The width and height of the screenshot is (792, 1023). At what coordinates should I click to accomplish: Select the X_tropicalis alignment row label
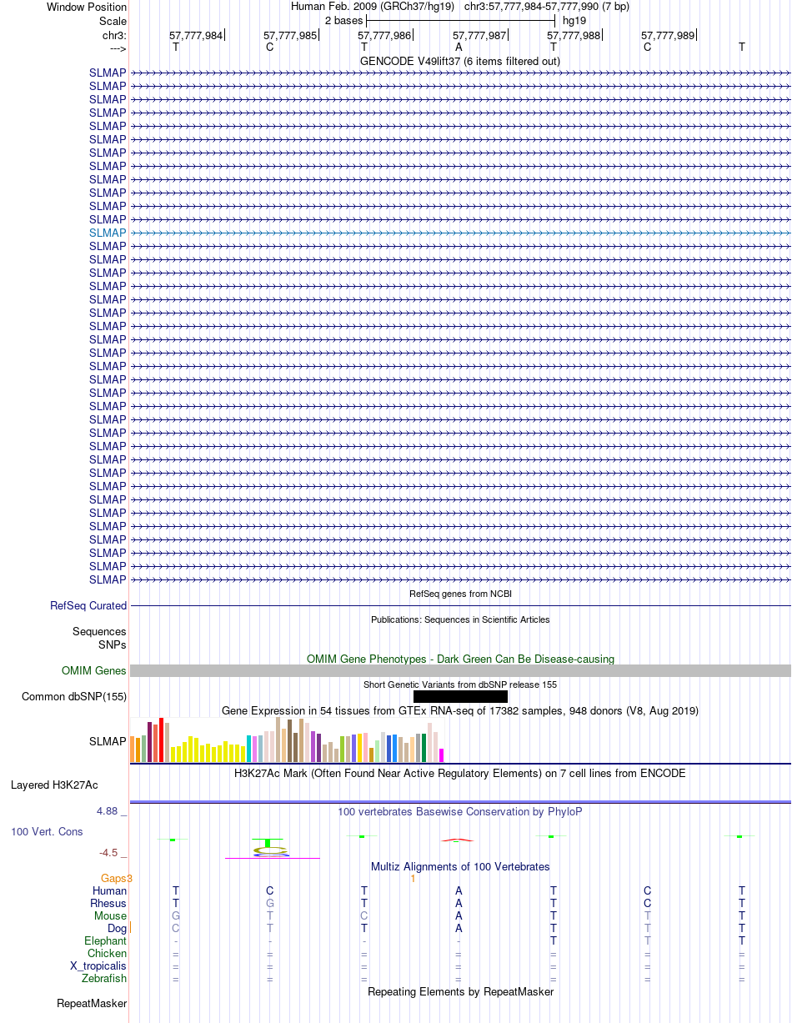click(98, 965)
